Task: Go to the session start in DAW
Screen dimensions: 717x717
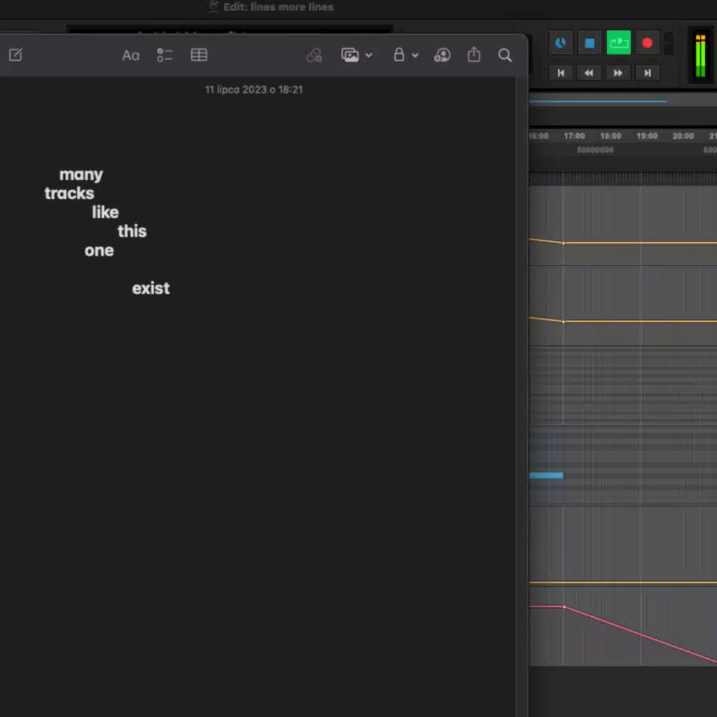Action: click(561, 73)
